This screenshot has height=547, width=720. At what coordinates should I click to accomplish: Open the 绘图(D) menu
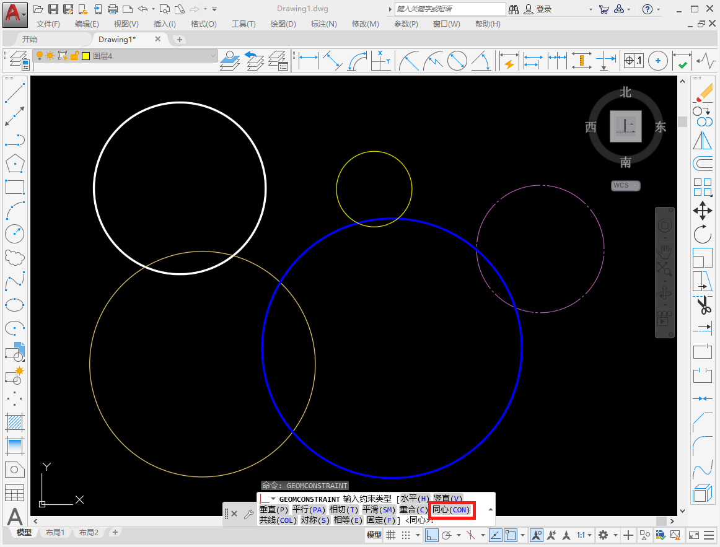(x=283, y=24)
